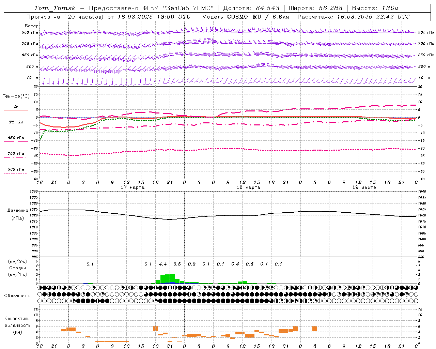Click the 'Широта: 56.288' header field

tap(315, 8)
